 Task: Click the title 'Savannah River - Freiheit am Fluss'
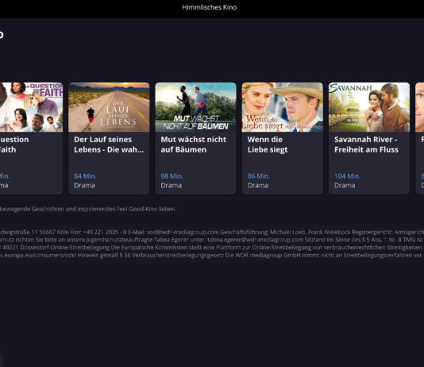pyautogui.click(x=366, y=145)
